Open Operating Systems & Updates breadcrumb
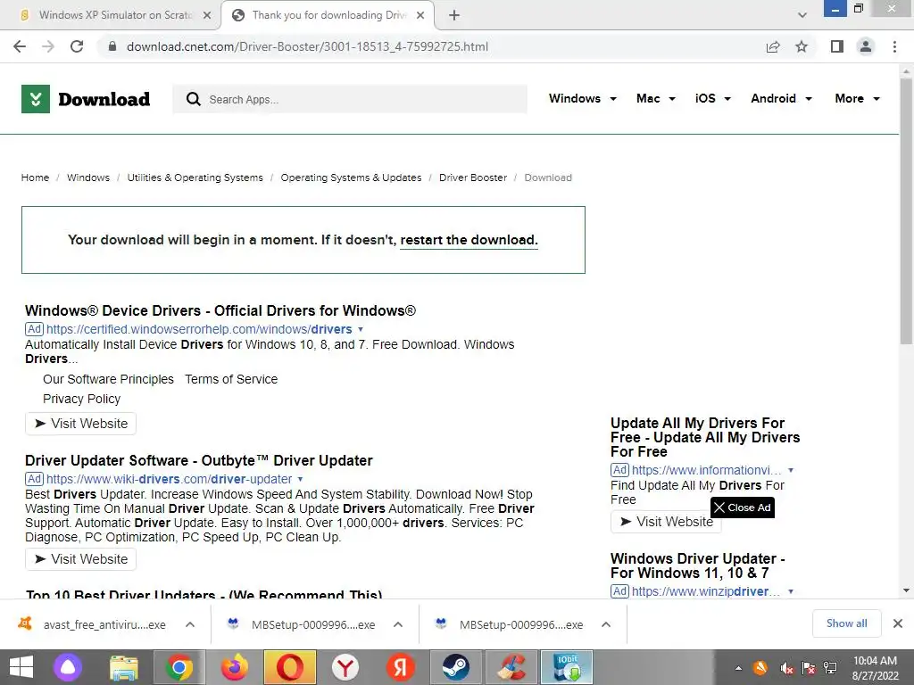 351,177
